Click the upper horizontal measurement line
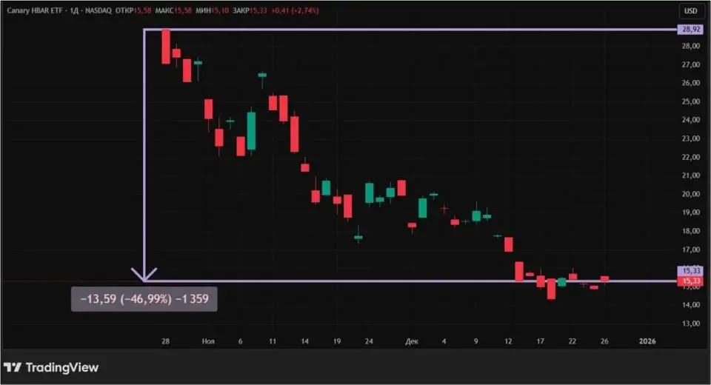Viewport: 711px width, 385px height. click(x=407, y=30)
